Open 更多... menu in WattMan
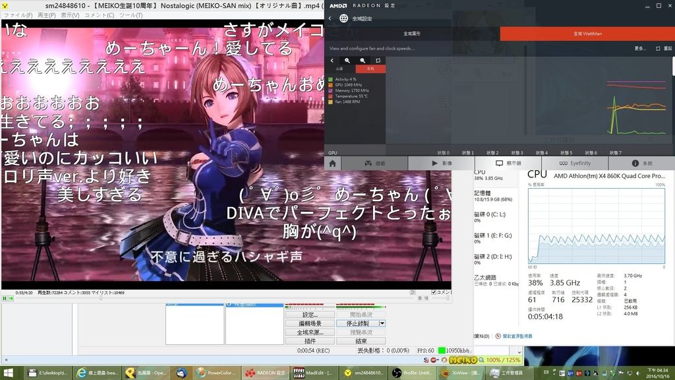This screenshot has width=675, height=380. (639, 48)
